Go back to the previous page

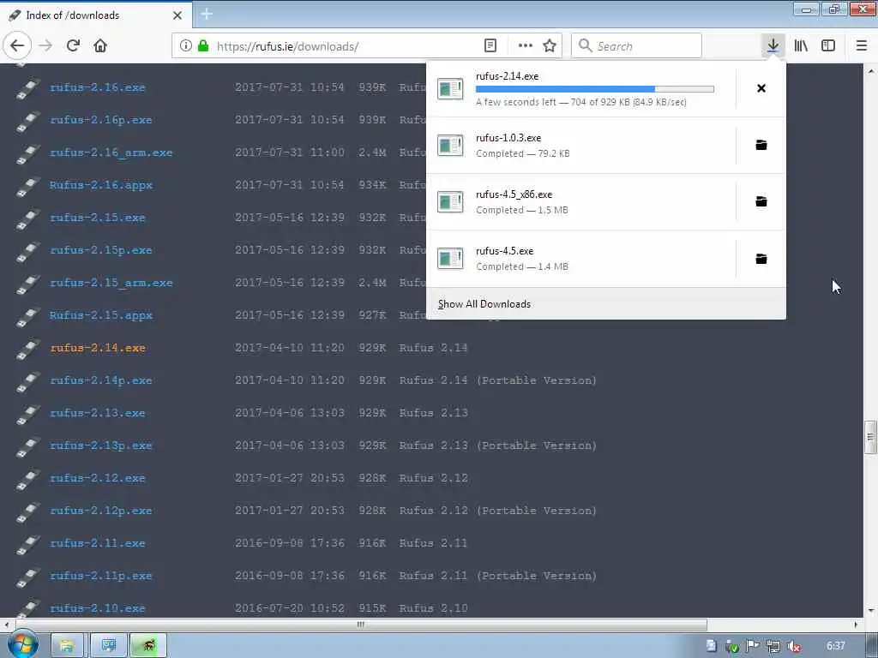(17, 46)
